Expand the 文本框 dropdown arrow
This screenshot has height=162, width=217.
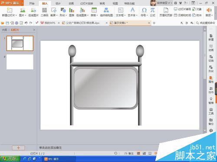[x=125, y=15]
